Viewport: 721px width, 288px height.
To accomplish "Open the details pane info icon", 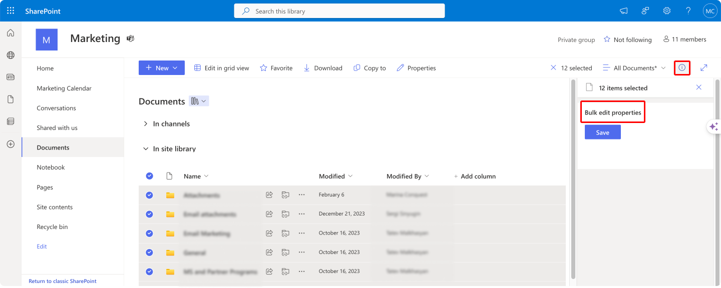I will [x=682, y=67].
